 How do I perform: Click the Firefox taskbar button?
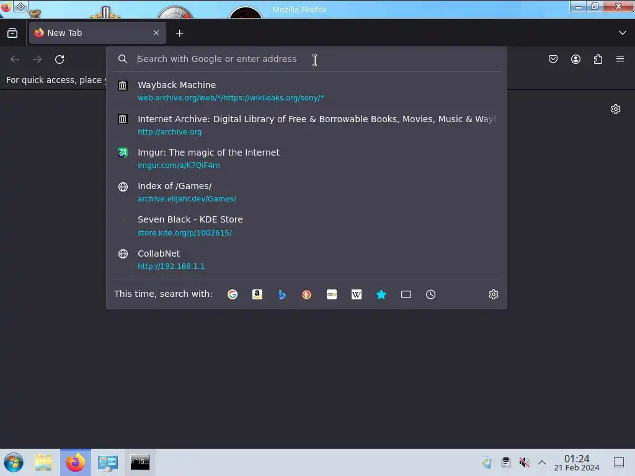[x=76, y=462]
